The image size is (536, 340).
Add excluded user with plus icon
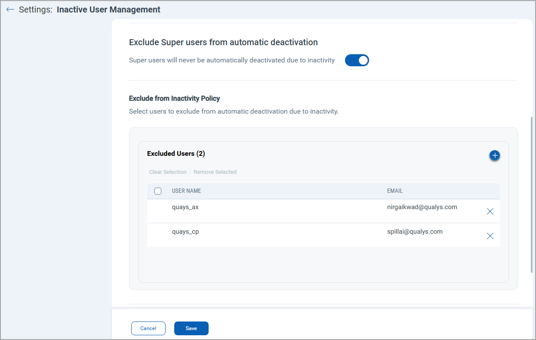[x=495, y=155]
